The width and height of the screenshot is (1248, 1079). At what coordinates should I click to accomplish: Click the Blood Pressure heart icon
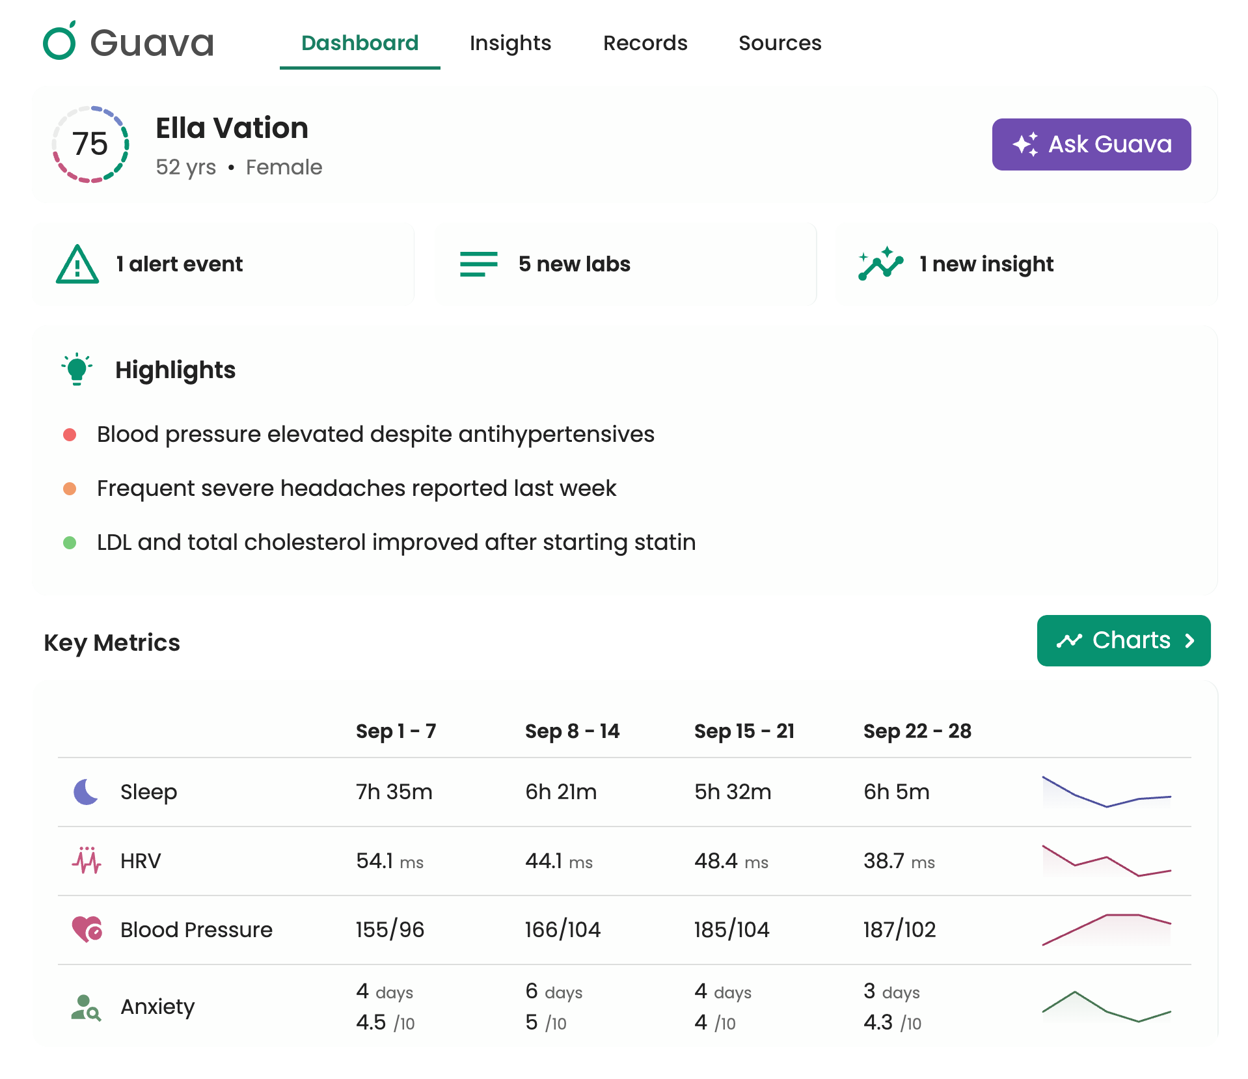pos(87,929)
